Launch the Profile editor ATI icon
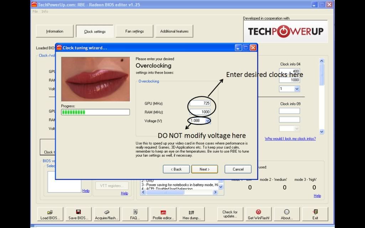365x228 pixels. 163,214
